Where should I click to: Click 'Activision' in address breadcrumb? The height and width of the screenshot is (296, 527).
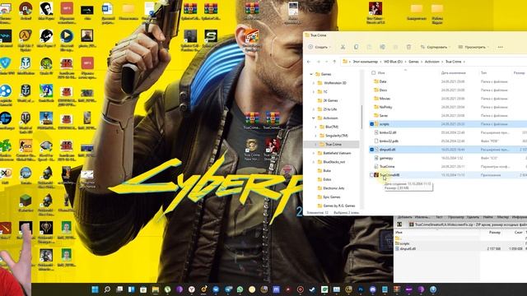coord(431,62)
